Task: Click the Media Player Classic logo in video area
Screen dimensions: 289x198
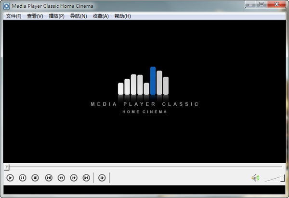Action: 144,90
